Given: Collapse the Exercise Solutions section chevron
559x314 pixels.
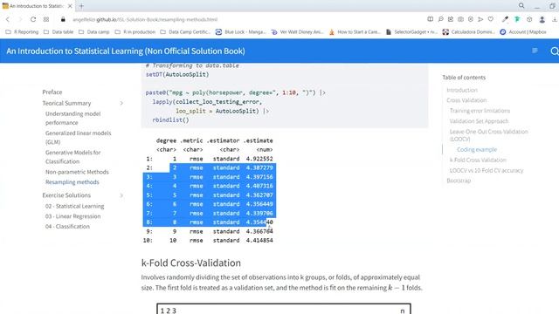Looking at the screenshot, I should [x=121, y=195].
